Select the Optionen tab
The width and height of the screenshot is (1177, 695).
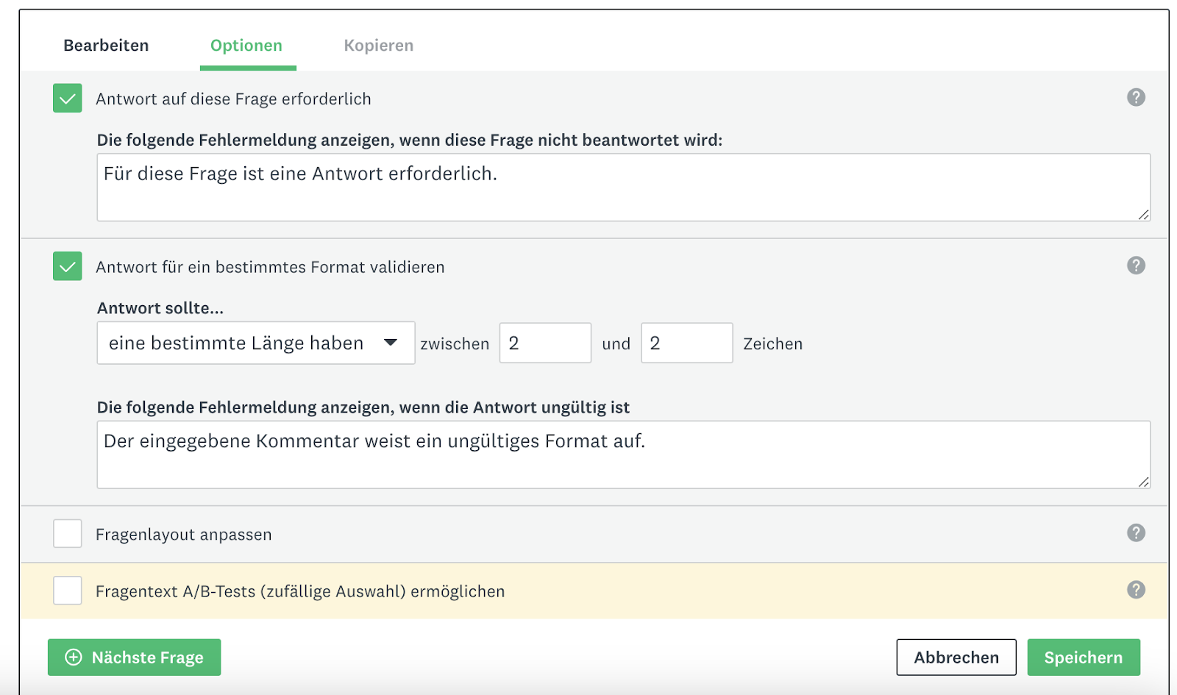pos(246,46)
